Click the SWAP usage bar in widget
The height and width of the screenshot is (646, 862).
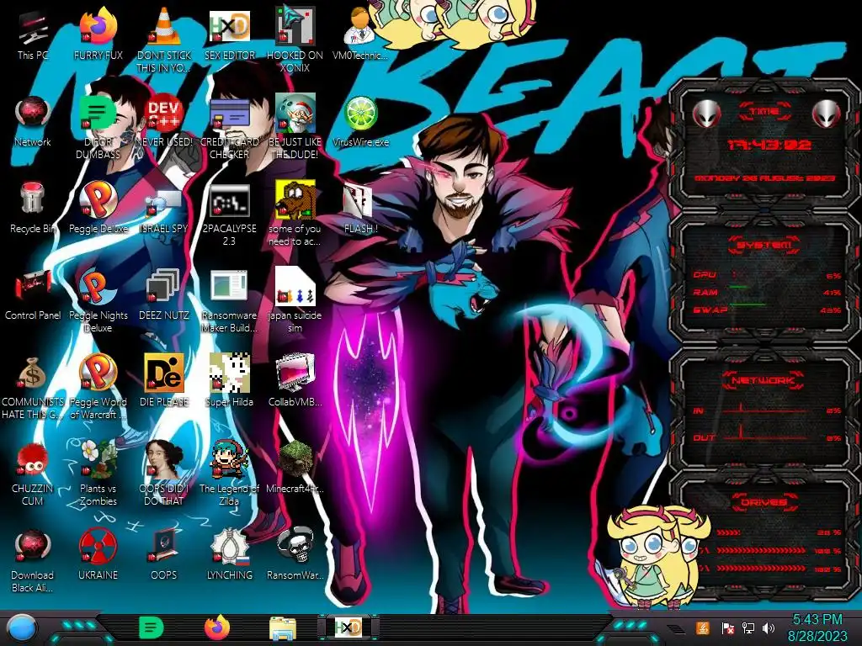click(748, 304)
